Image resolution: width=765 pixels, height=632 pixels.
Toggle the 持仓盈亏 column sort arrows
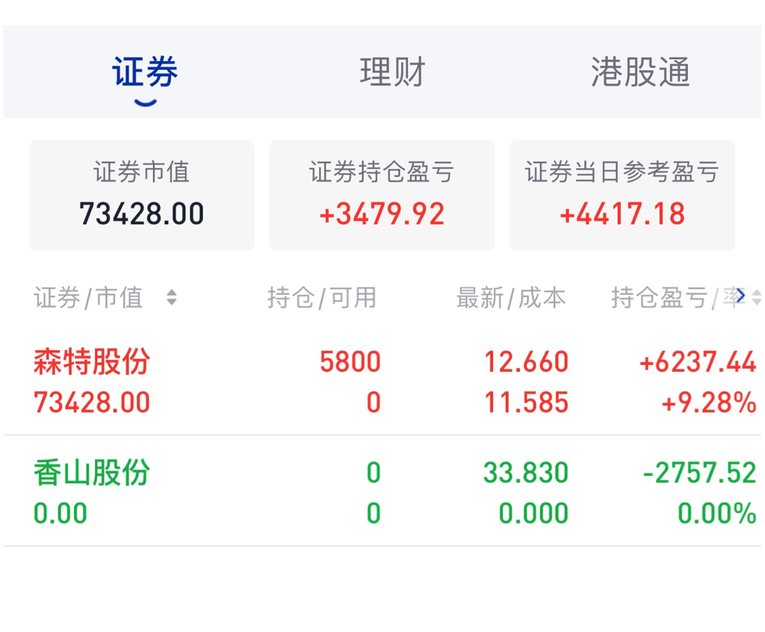pyautogui.click(x=757, y=298)
